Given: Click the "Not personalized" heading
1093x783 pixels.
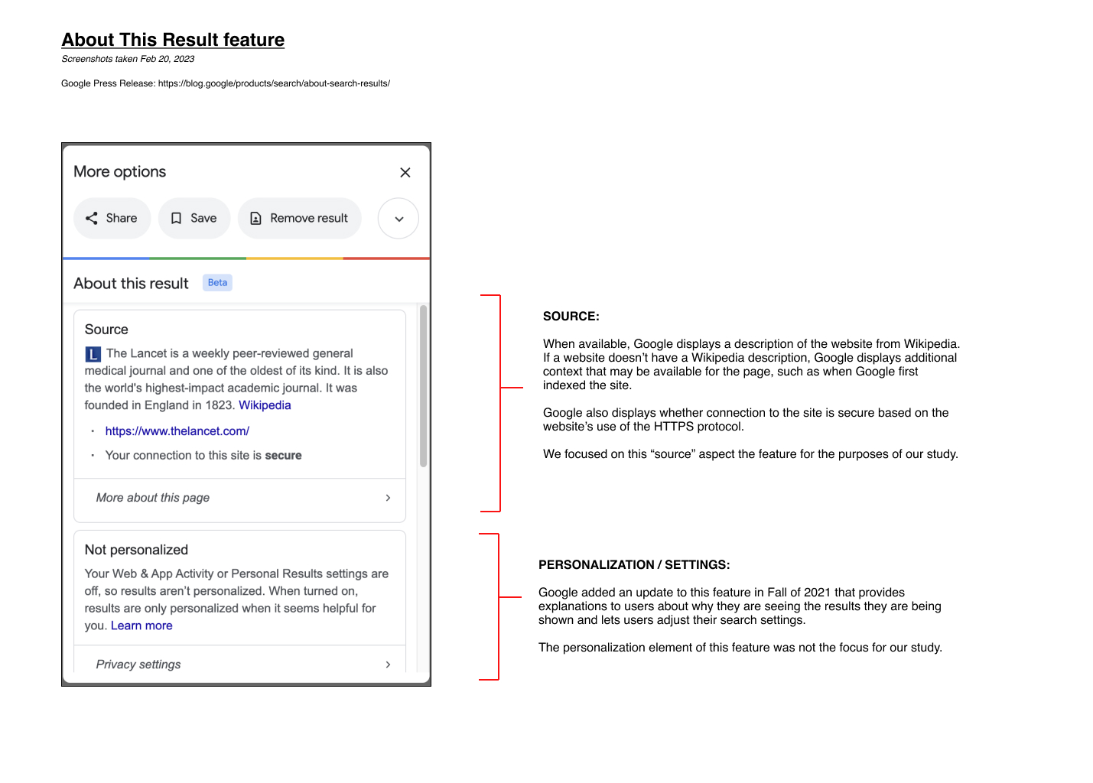Looking at the screenshot, I should 136,550.
